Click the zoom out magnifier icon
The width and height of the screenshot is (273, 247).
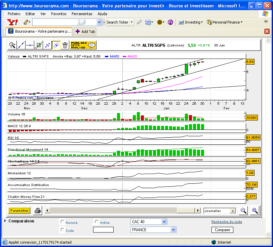pos(243,211)
